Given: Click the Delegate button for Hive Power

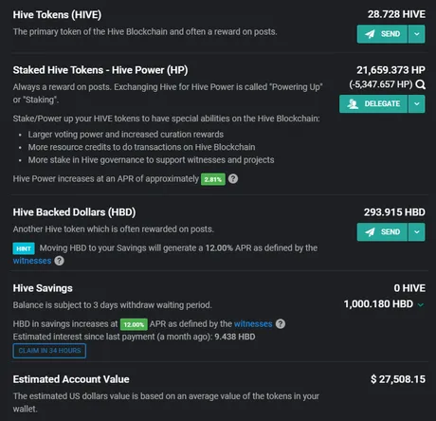Looking at the screenshot, I should tap(373, 104).
